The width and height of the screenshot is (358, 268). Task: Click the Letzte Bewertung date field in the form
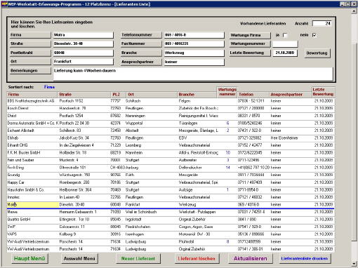[x=285, y=53]
